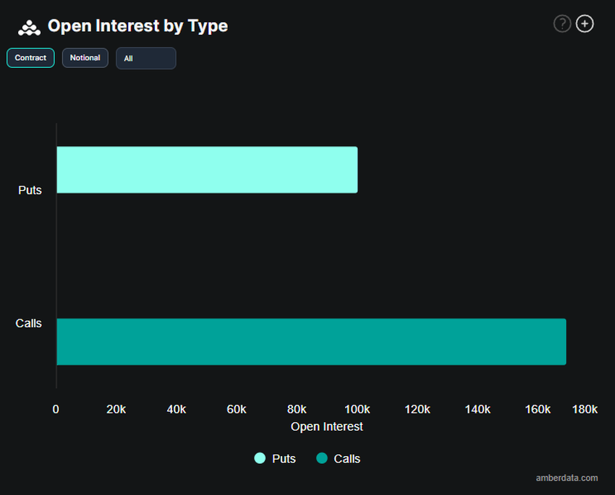Screen dimensions: 615x495
Task: Open the All filter dropdown
Action: click(145, 59)
